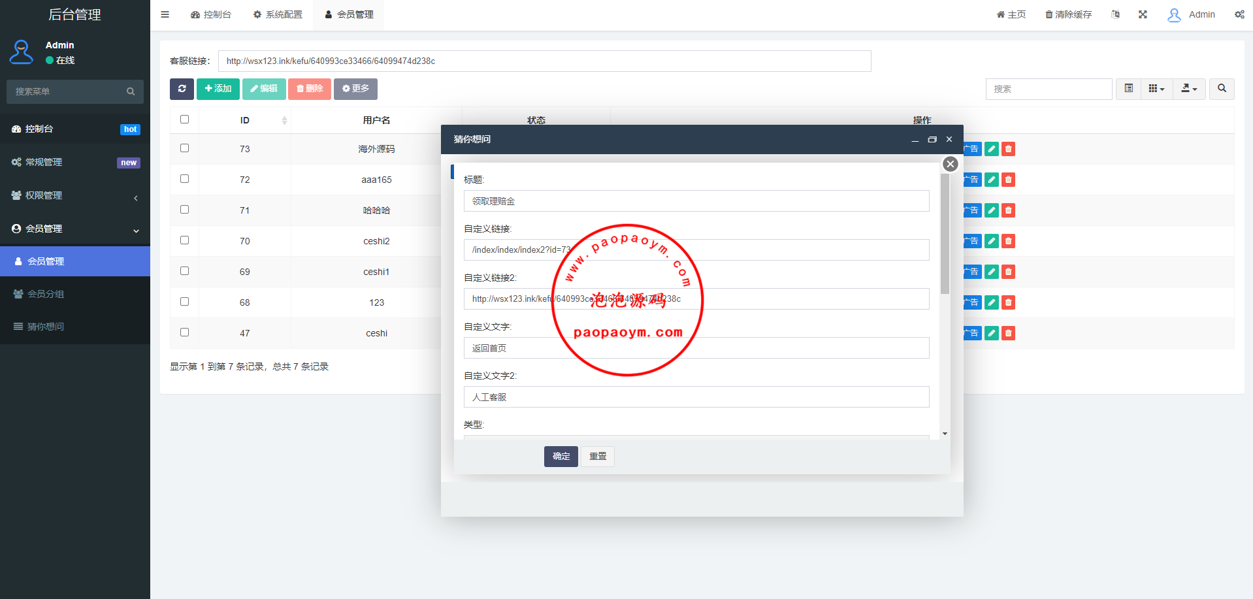
Task: Click the search magnifier button beside table search
Action: click(x=1222, y=89)
